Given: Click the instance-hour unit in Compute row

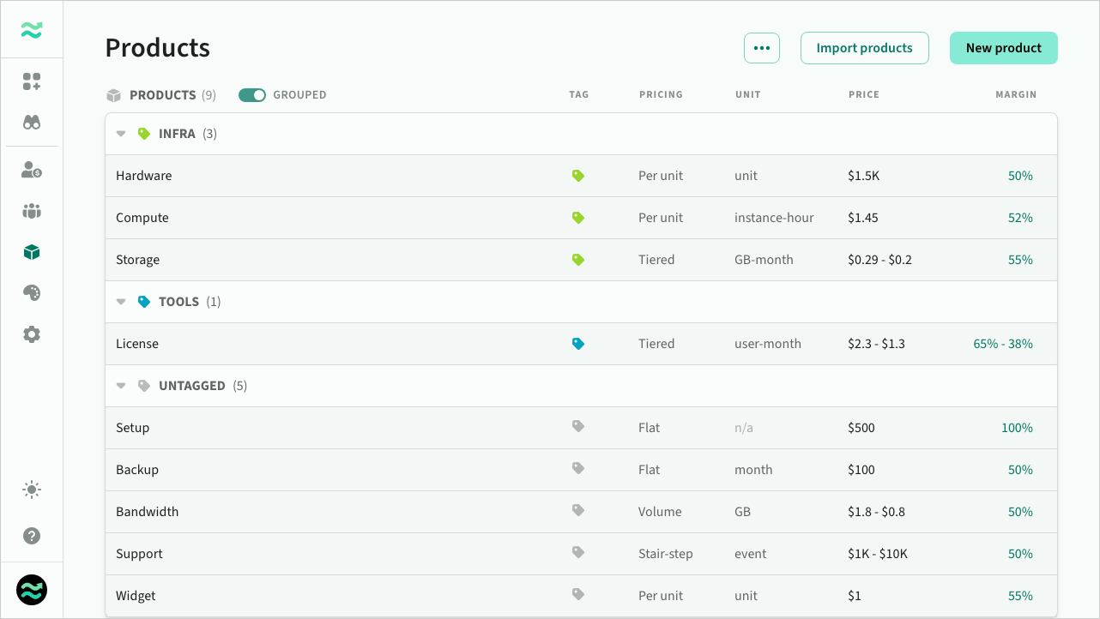Looking at the screenshot, I should 774,218.
